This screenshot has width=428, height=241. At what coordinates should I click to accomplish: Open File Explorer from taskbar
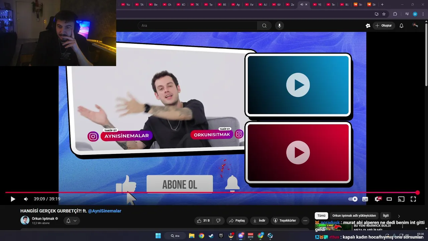(192, 236)
